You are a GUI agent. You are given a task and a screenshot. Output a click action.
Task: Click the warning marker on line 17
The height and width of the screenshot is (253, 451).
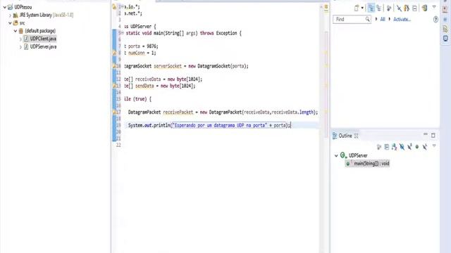(x=114, y=112)
